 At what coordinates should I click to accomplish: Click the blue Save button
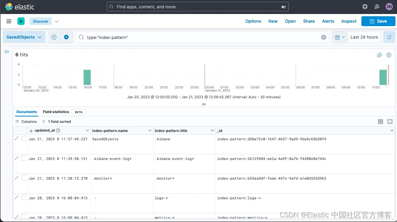coord(378,21)
